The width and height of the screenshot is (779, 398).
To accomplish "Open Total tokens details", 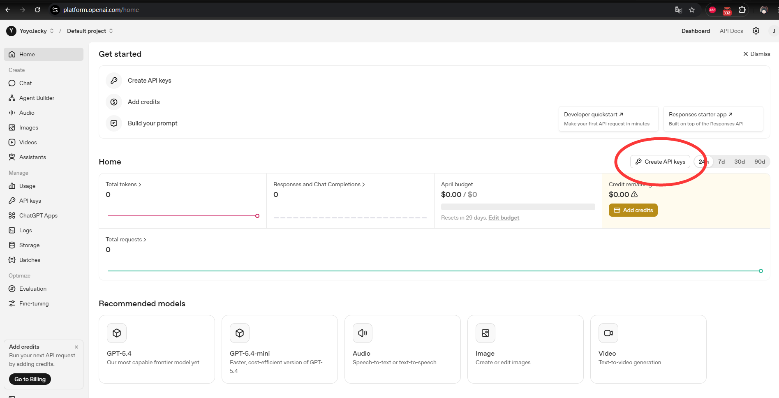I will point(123,184).
